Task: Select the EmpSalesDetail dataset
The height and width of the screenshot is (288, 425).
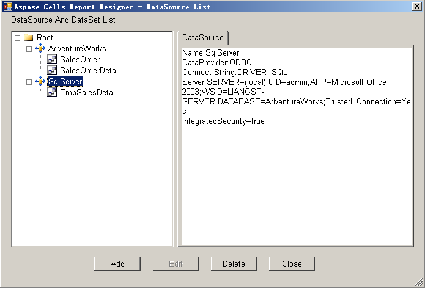Action: 88,92
